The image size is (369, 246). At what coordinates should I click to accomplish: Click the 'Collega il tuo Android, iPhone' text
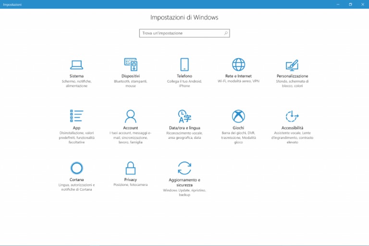[x=184, y=84]
